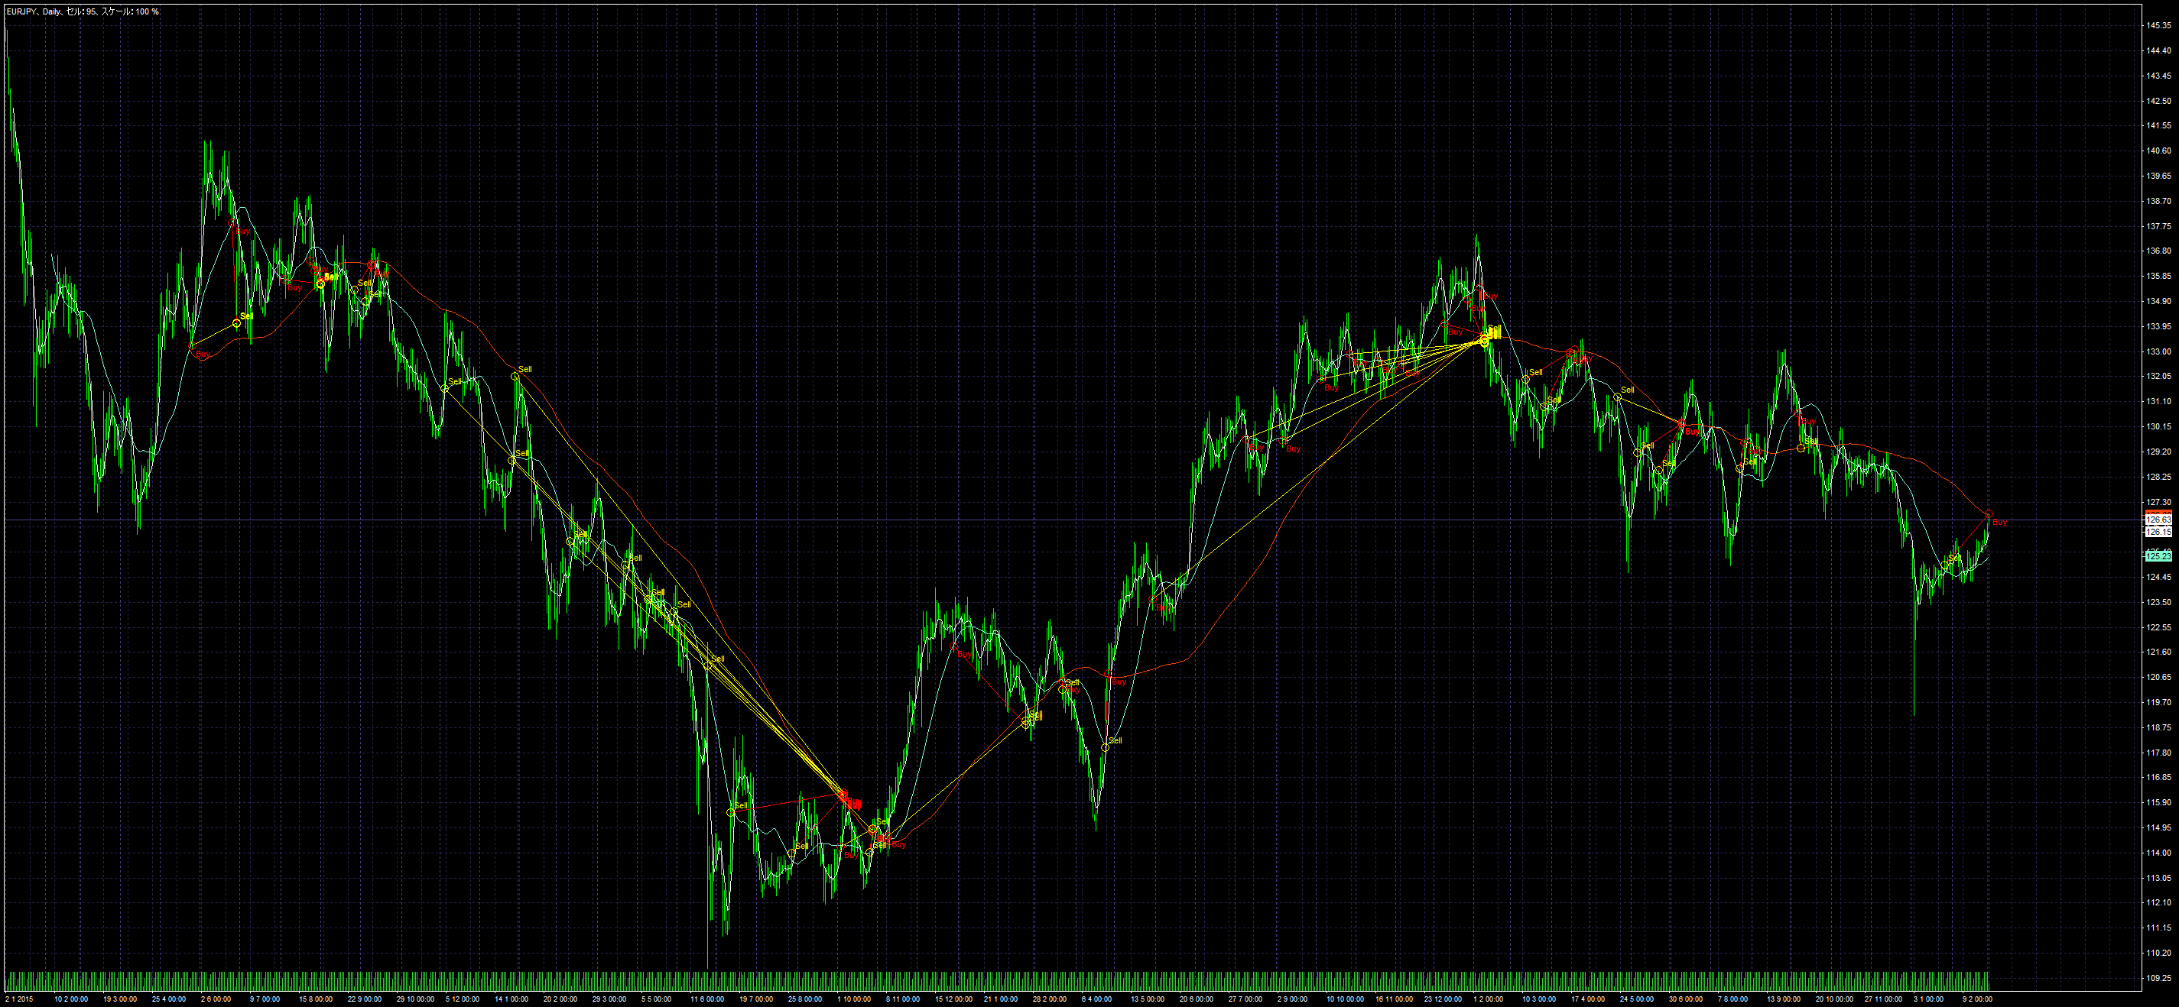The width and height of the screenshot is (2179, 1007).
Task: Click the 135.85 price axis label
Action: click(x=2158, y=277)
